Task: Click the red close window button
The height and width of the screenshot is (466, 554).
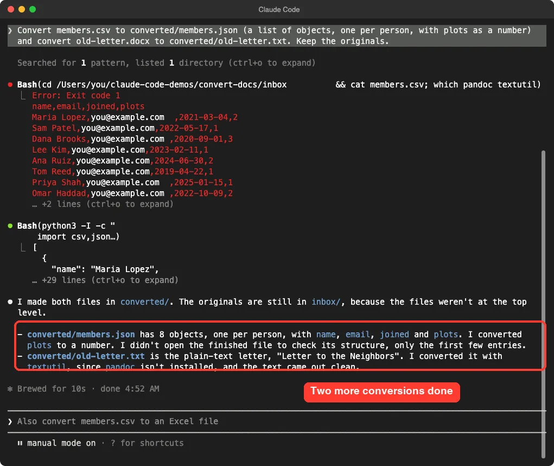Action: point(11,9)
